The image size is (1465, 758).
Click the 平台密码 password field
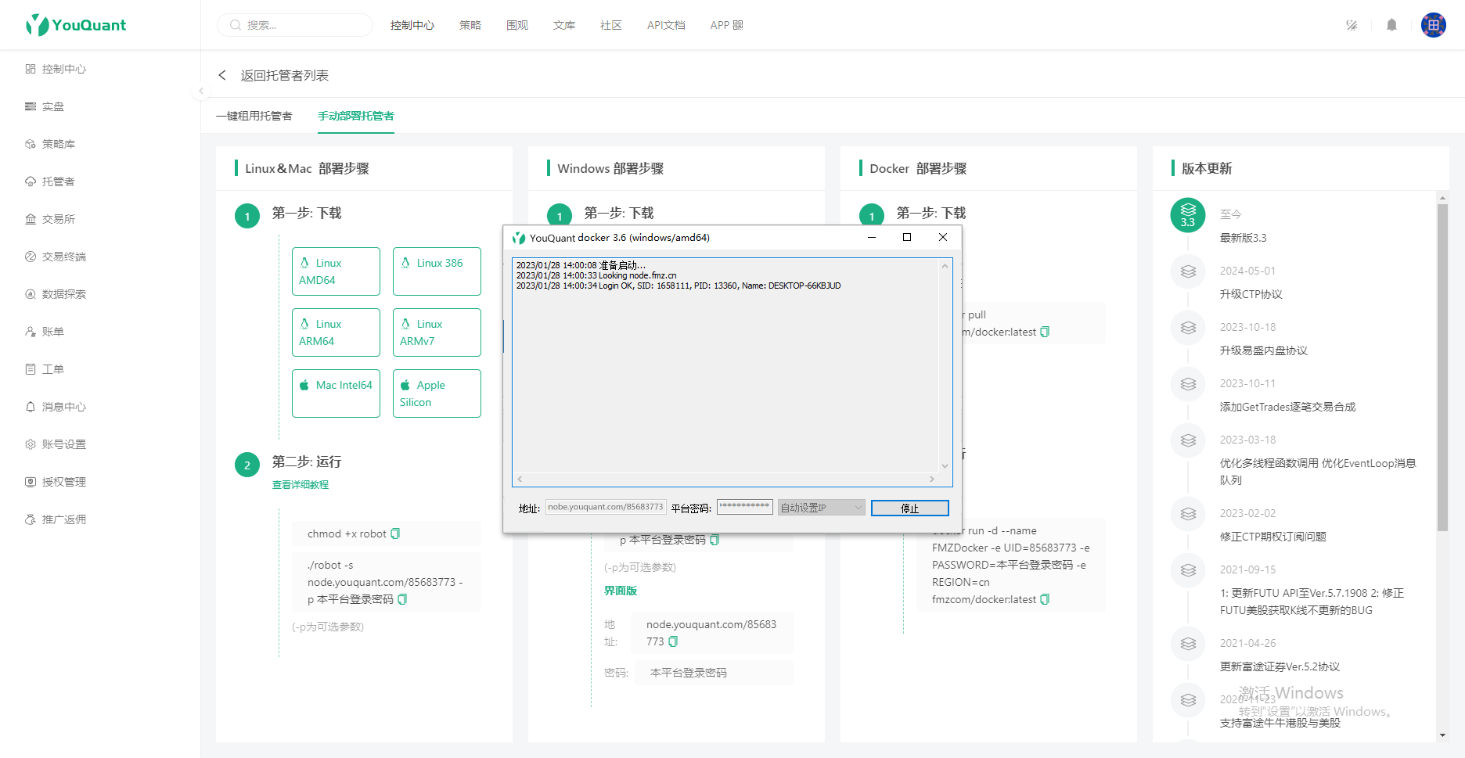pyautogui.click(x=744, y=507)
